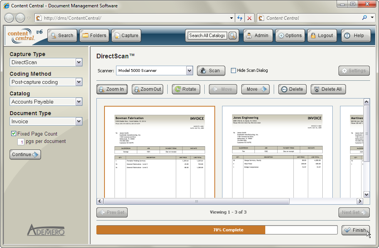379x248 pixels.
Task: Select the Bowman Fabrication invoice thumbnail
Action: (x=160, y=152)
